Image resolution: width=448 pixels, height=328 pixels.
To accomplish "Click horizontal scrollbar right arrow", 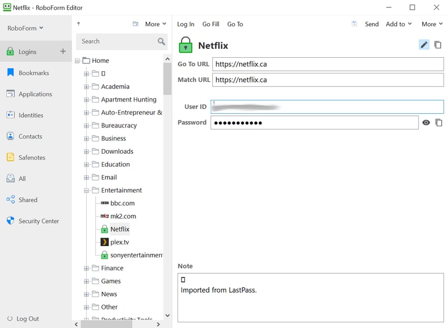I will tap(158, 324).
